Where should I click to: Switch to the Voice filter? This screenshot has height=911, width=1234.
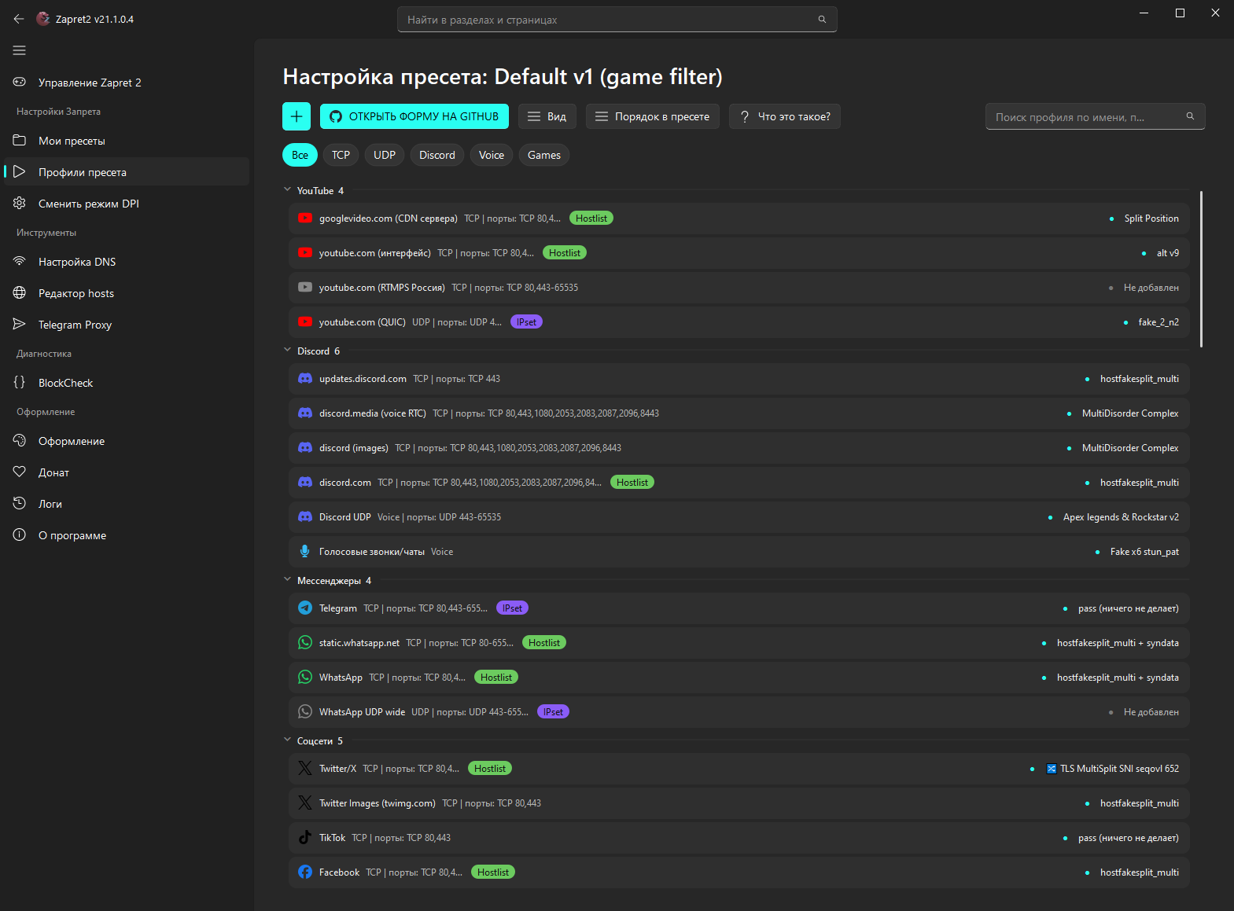click(x=492, y=155)
